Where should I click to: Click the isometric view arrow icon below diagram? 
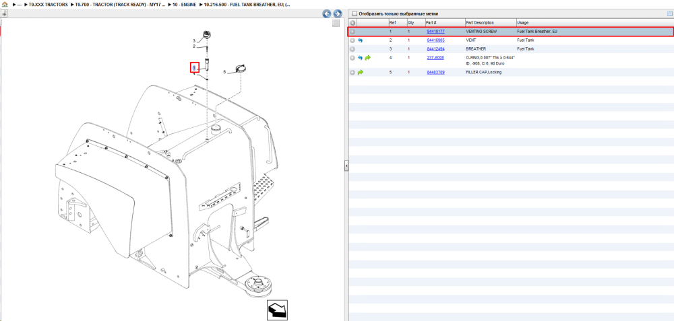(277, 310)
